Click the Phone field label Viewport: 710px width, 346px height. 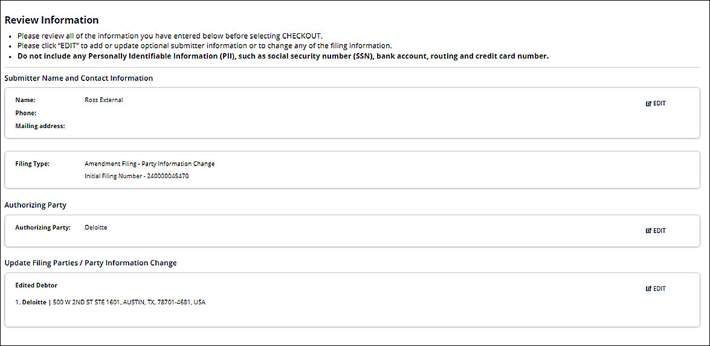(25, 113)
